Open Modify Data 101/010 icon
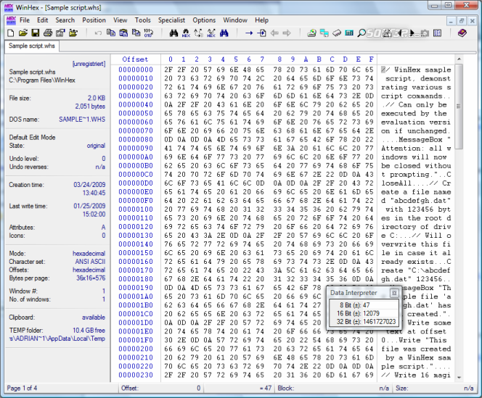The image size is (482, 398). [x=149, y=33]
